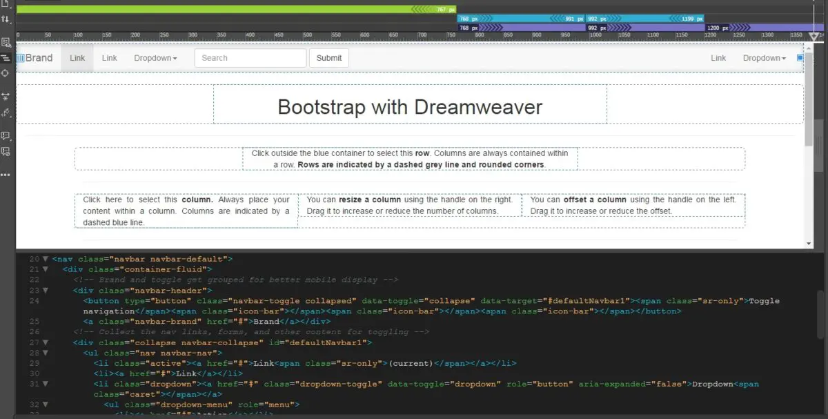Open the File Management sync arrows tool
Viewport: 828px width, 419px height.
click(x=6, y=19)
